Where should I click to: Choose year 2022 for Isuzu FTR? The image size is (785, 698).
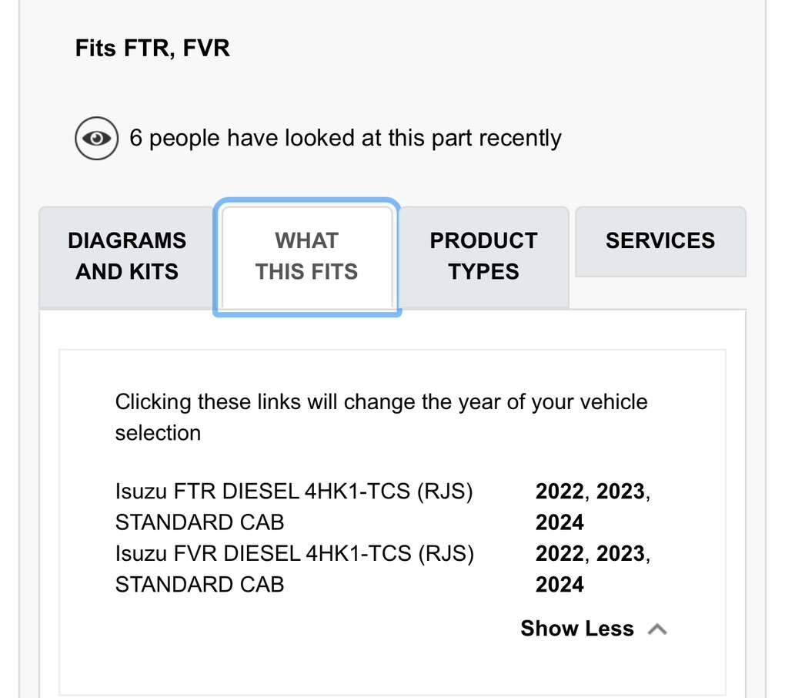click(560, 492)
